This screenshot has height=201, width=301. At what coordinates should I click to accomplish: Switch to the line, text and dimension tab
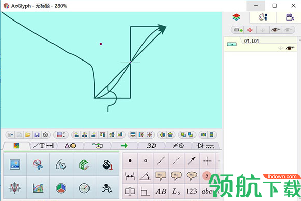[44, 146]
